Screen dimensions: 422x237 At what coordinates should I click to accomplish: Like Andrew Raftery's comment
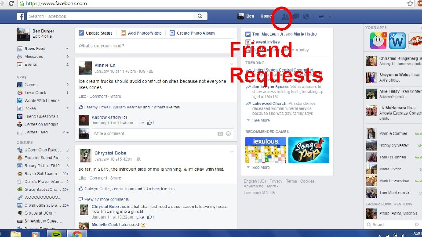[x=140, y=123]
